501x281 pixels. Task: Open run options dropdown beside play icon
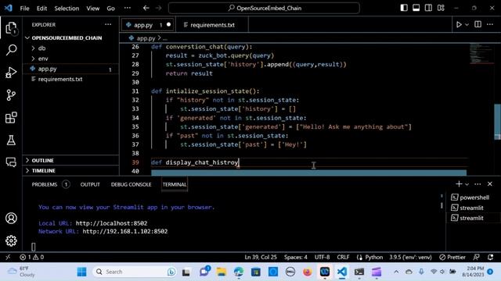tap(467, 24)
